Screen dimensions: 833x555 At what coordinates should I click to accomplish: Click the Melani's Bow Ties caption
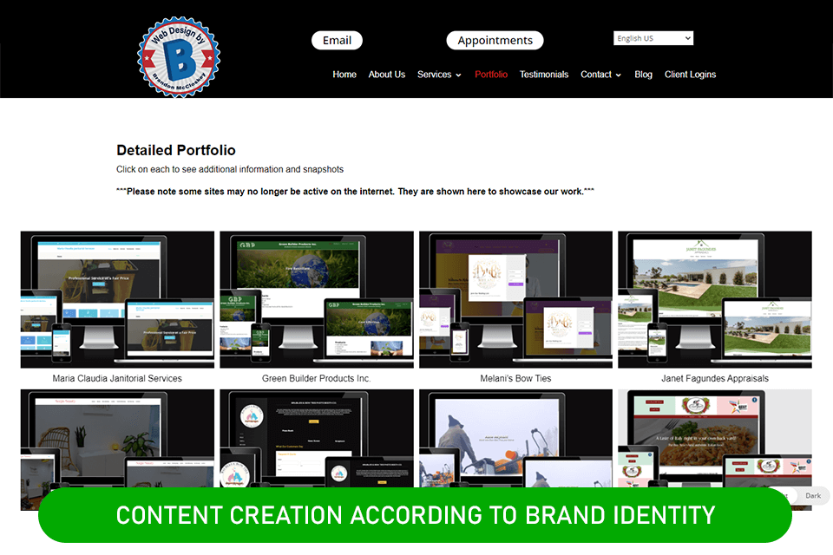(x=515, y=378)
